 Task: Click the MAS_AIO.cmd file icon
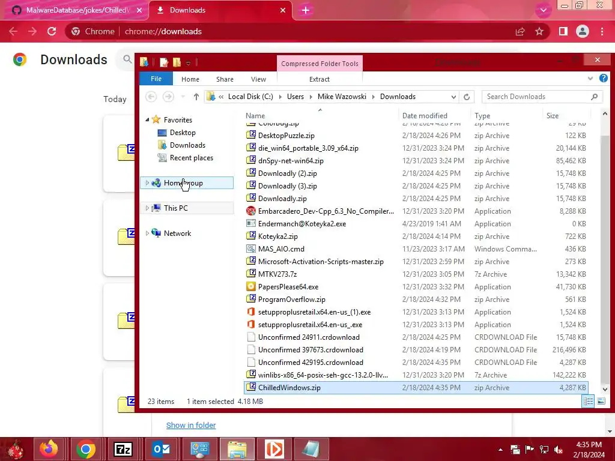click(x=251, y=249)
